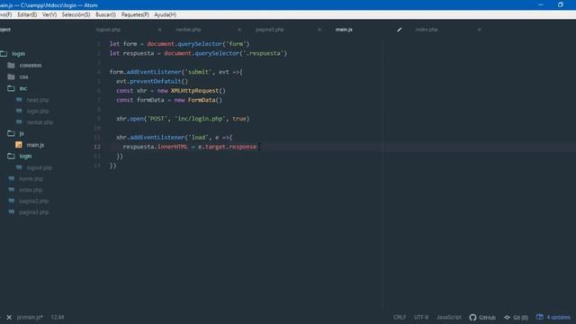This screenshot has width=576, height=324.
Task: Change the JavaScript grammar selector
Action: [x=448, y=317]
